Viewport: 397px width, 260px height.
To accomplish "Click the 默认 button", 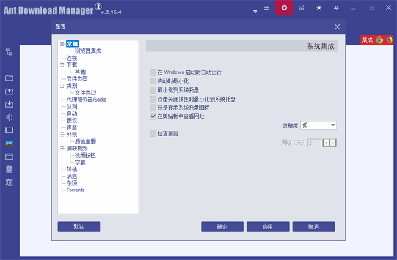I will click(79, 226).
